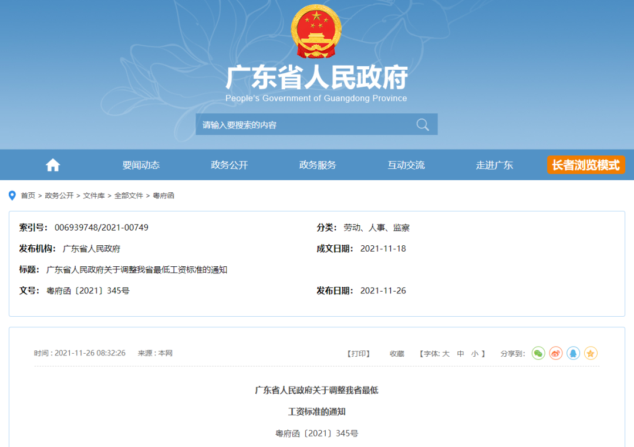Screen dimensions: 634x447
Task: Enable 长者浏览模式 button
Action: (586, 165)
